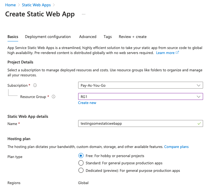Click the Create new resource group link
This screenshot has width=215, height=191.
[87, 103]
